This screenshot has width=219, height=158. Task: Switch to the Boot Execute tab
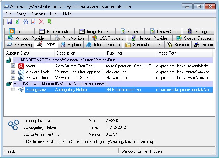pos(54,31)
